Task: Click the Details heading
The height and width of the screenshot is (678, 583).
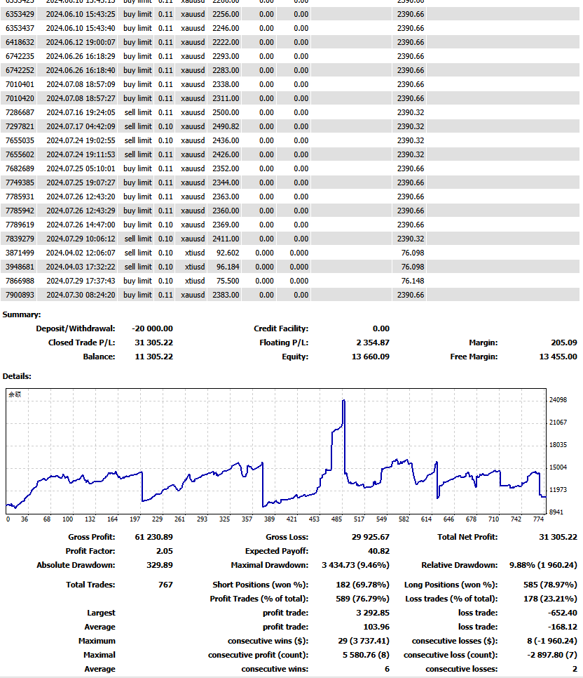Action: [x=17, y=376]
